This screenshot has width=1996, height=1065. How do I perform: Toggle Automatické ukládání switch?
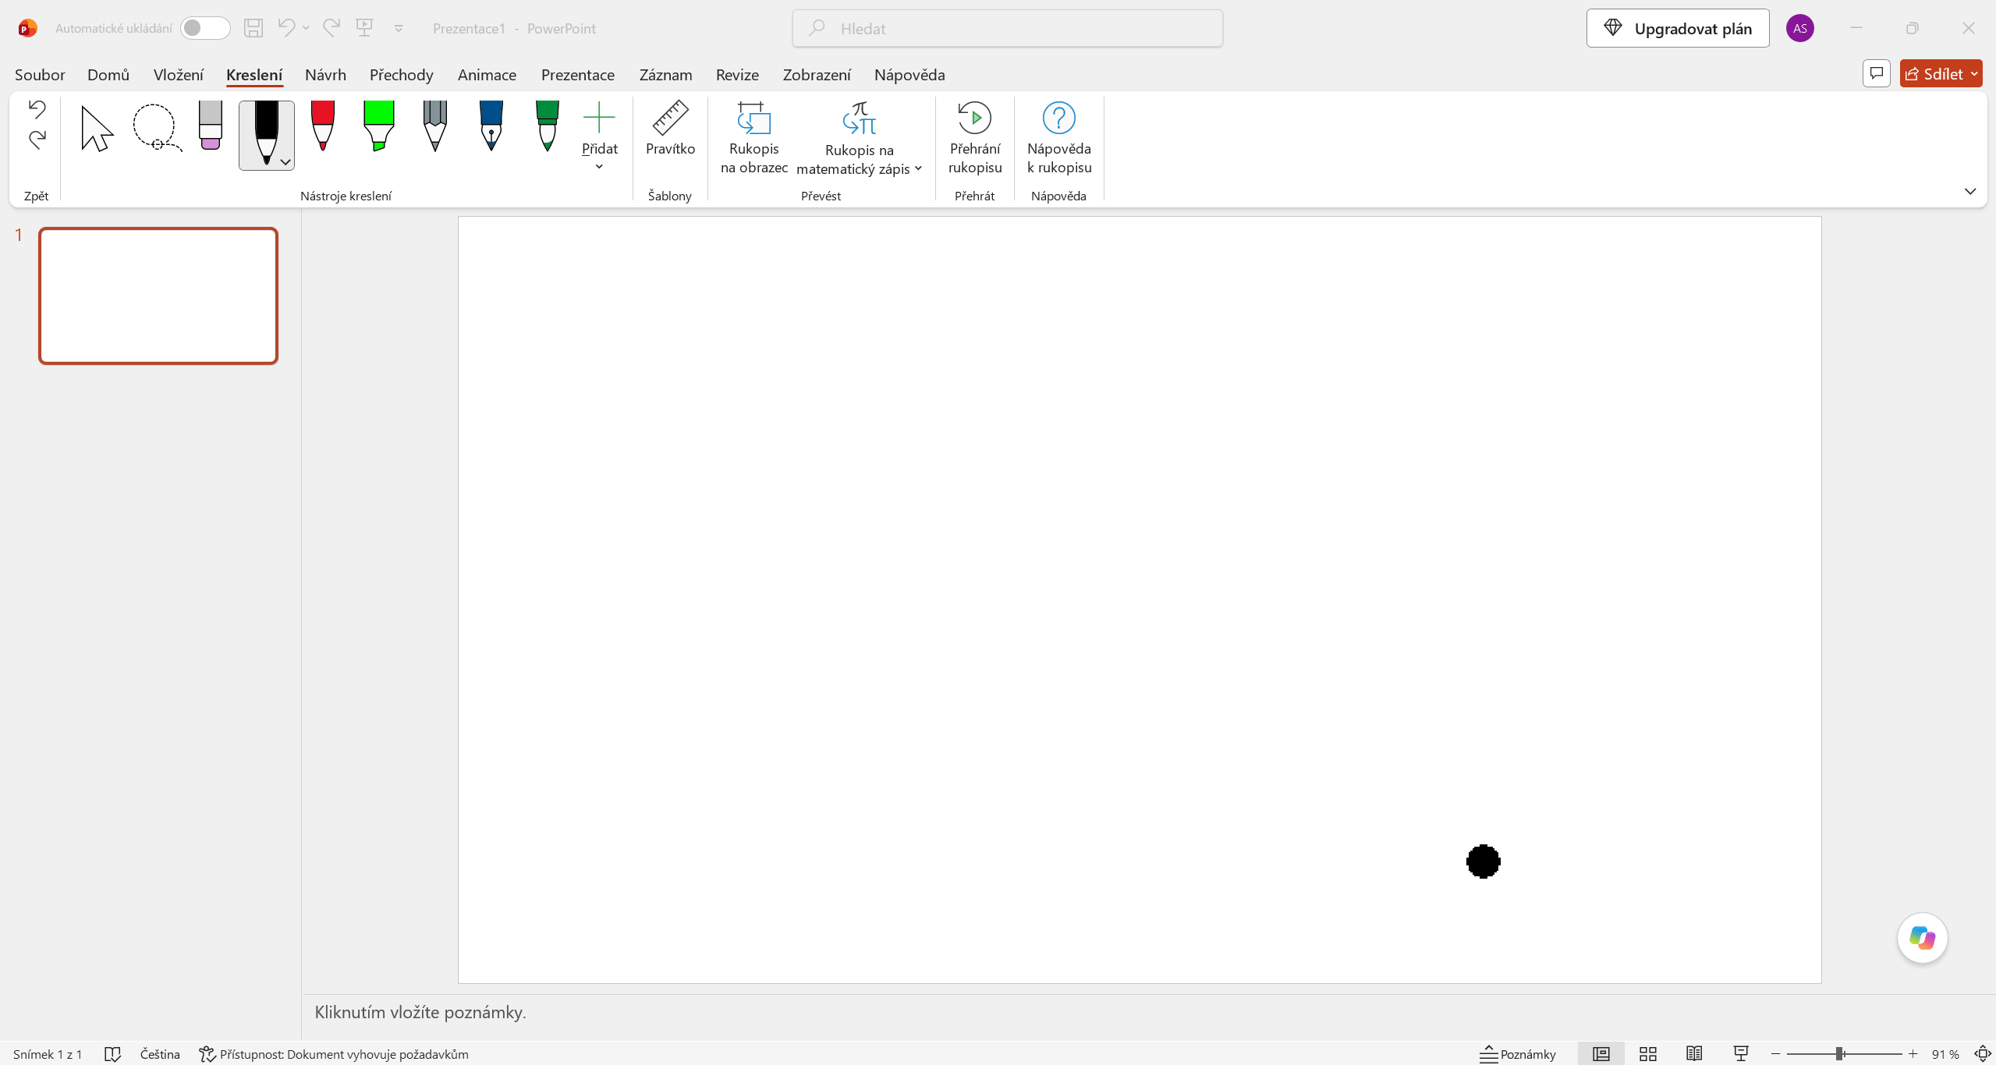[x=205, y=28]
